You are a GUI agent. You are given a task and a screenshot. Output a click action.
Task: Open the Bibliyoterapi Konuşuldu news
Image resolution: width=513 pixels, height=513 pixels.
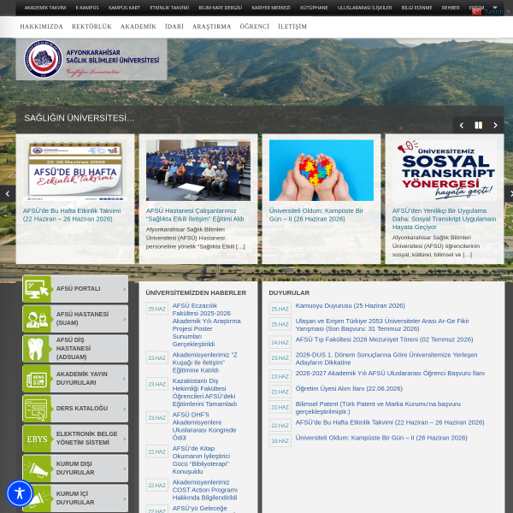point(201,460)
